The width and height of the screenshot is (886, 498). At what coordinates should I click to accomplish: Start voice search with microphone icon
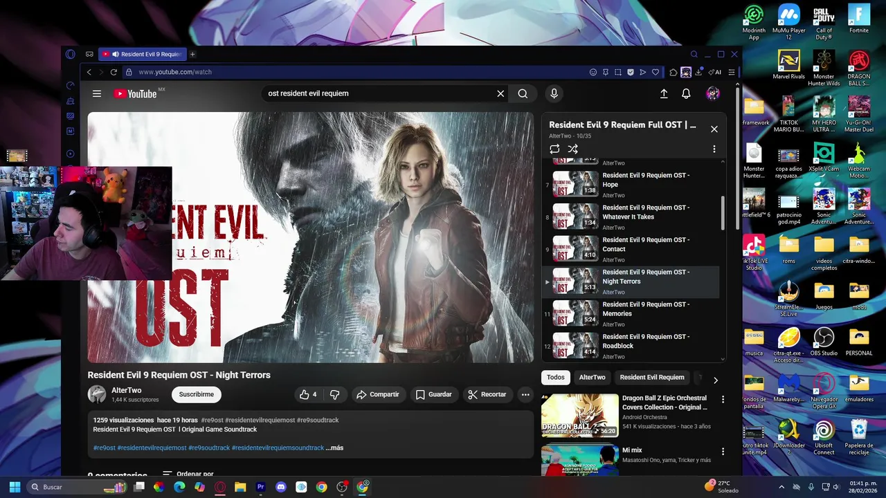554,93
